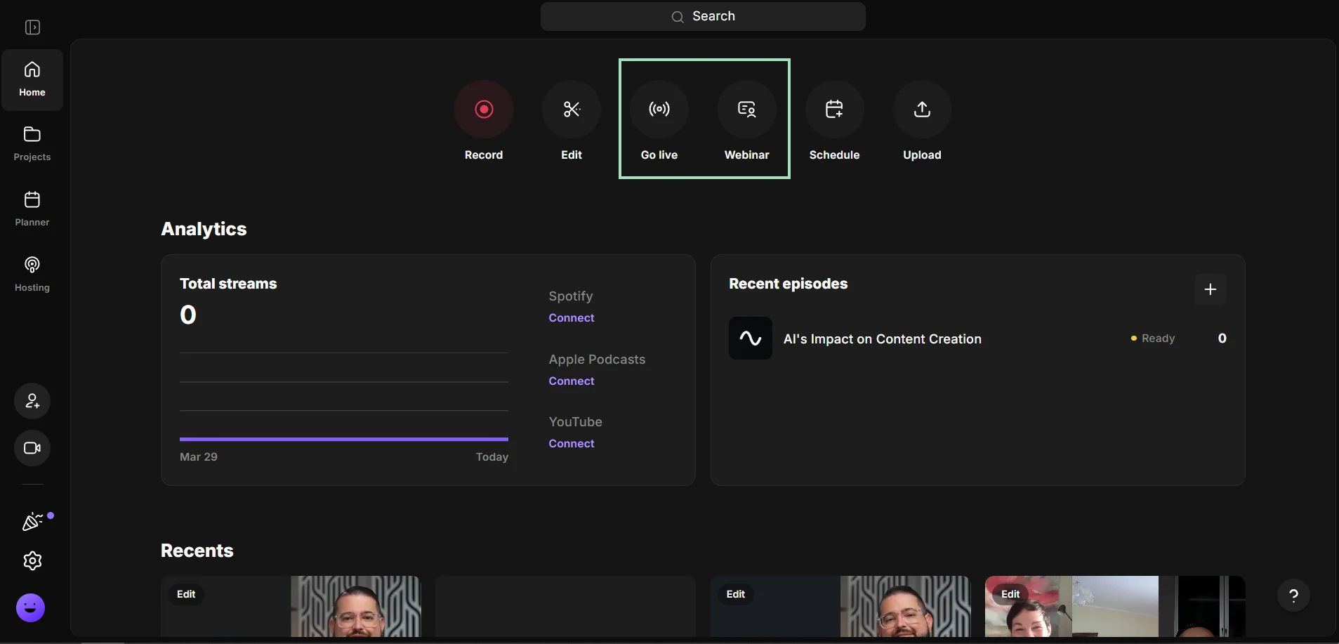Image resolution: width=1339 pixels, height=644 pixels.
Task: Click the Recents section heading
Action: coord(197,551)
